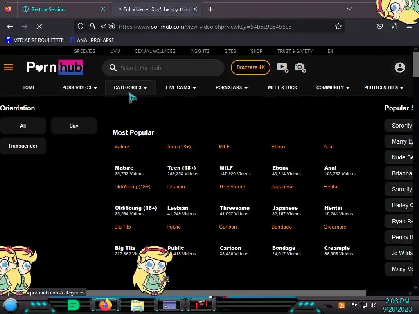Open the SPICEVIDS top link
The width and height of the screenshot is (419, 314).
pyautogui.click(x=84, y=51)
